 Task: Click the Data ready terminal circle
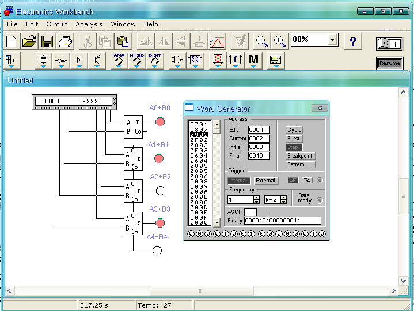(320, 200)
